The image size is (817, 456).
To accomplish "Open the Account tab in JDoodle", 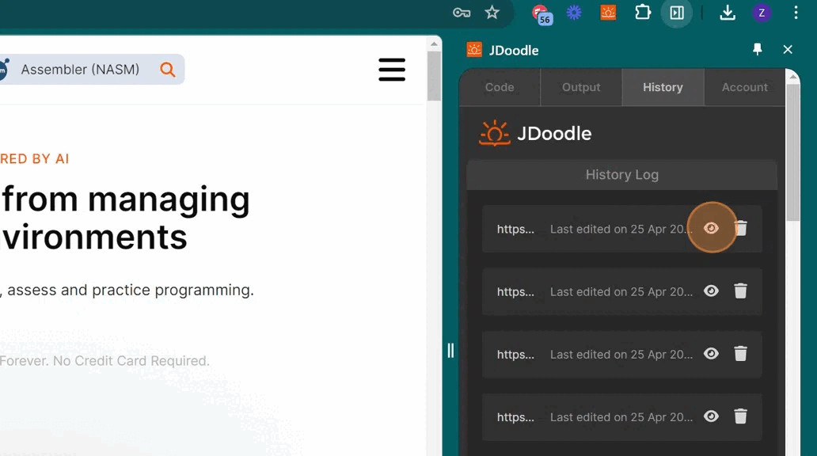I will pos(744,87).
